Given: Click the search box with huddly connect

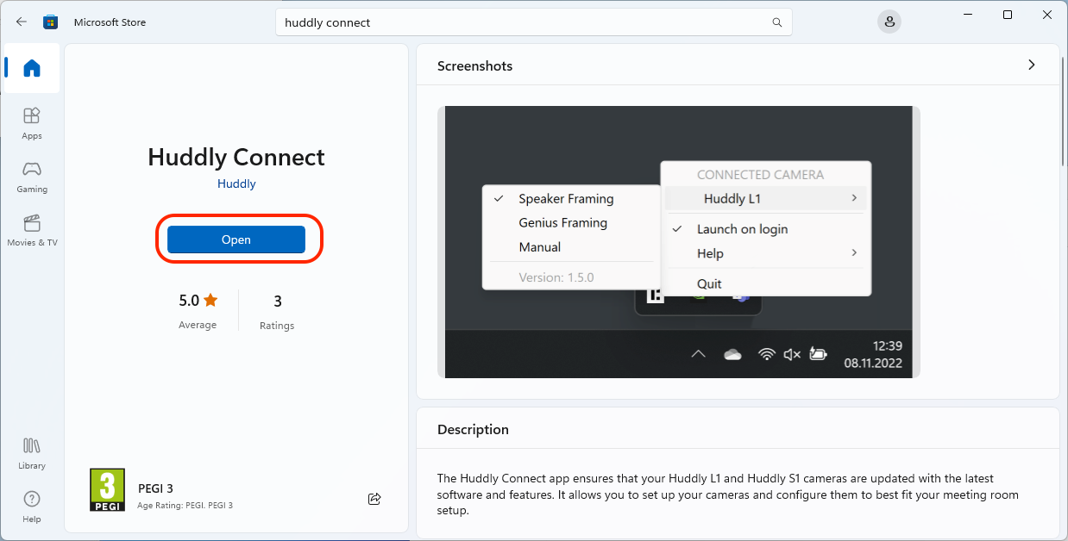Looking at the screenshot, I should pyautogui.click(x=533, y=22).
